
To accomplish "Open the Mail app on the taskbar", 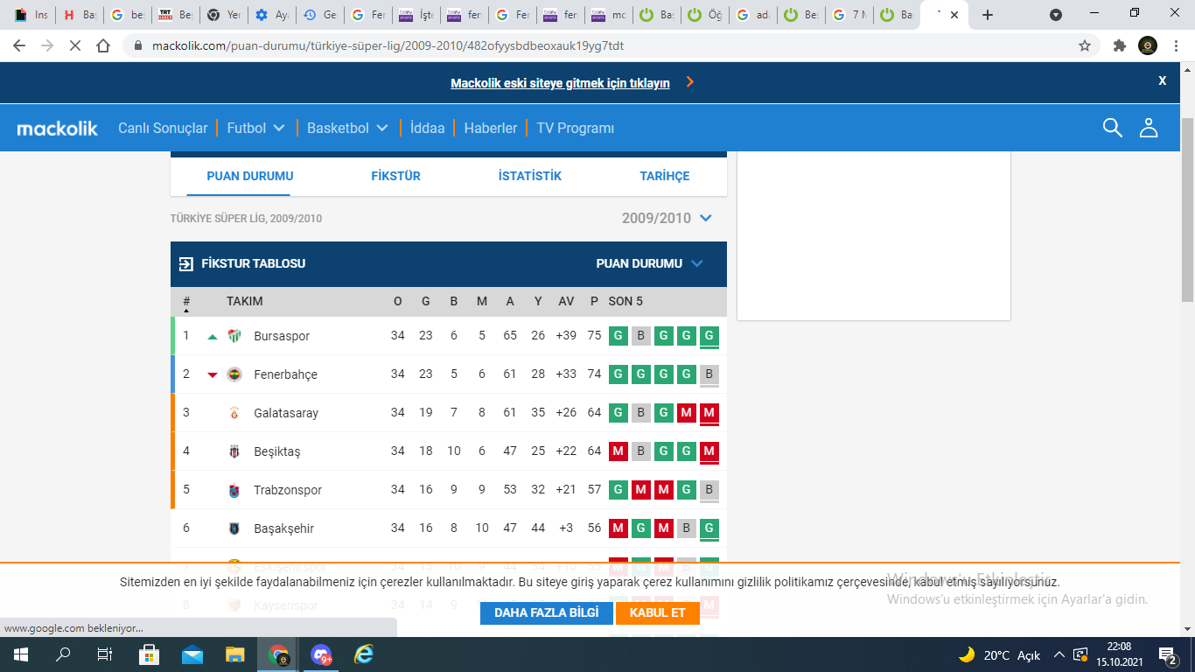I will coord(192,654).
